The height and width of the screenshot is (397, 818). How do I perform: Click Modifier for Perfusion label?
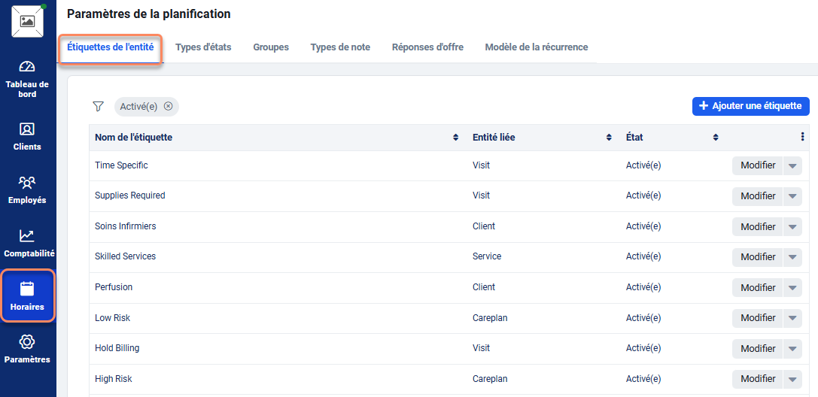click(757, 287)
